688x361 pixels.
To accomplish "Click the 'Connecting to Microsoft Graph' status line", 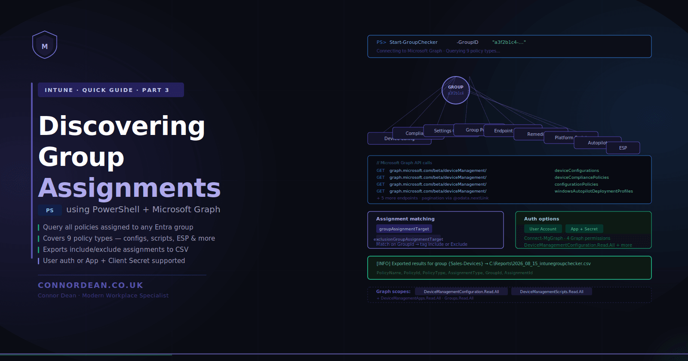I will [x=438, y=51].
